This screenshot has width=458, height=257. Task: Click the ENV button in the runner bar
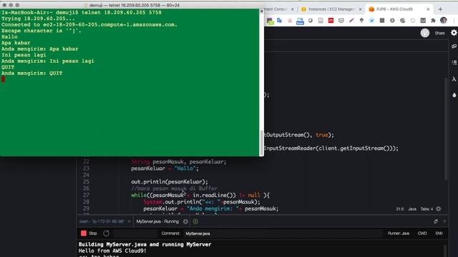click(439, 233)
